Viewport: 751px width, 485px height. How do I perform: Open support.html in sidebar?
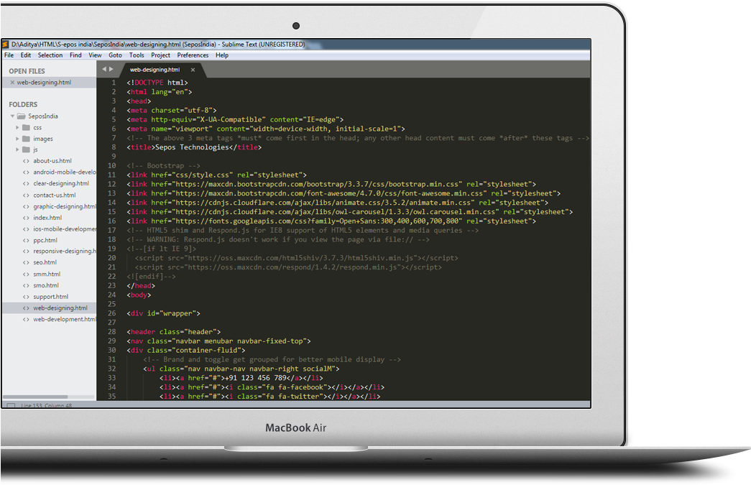pos(51,297)
